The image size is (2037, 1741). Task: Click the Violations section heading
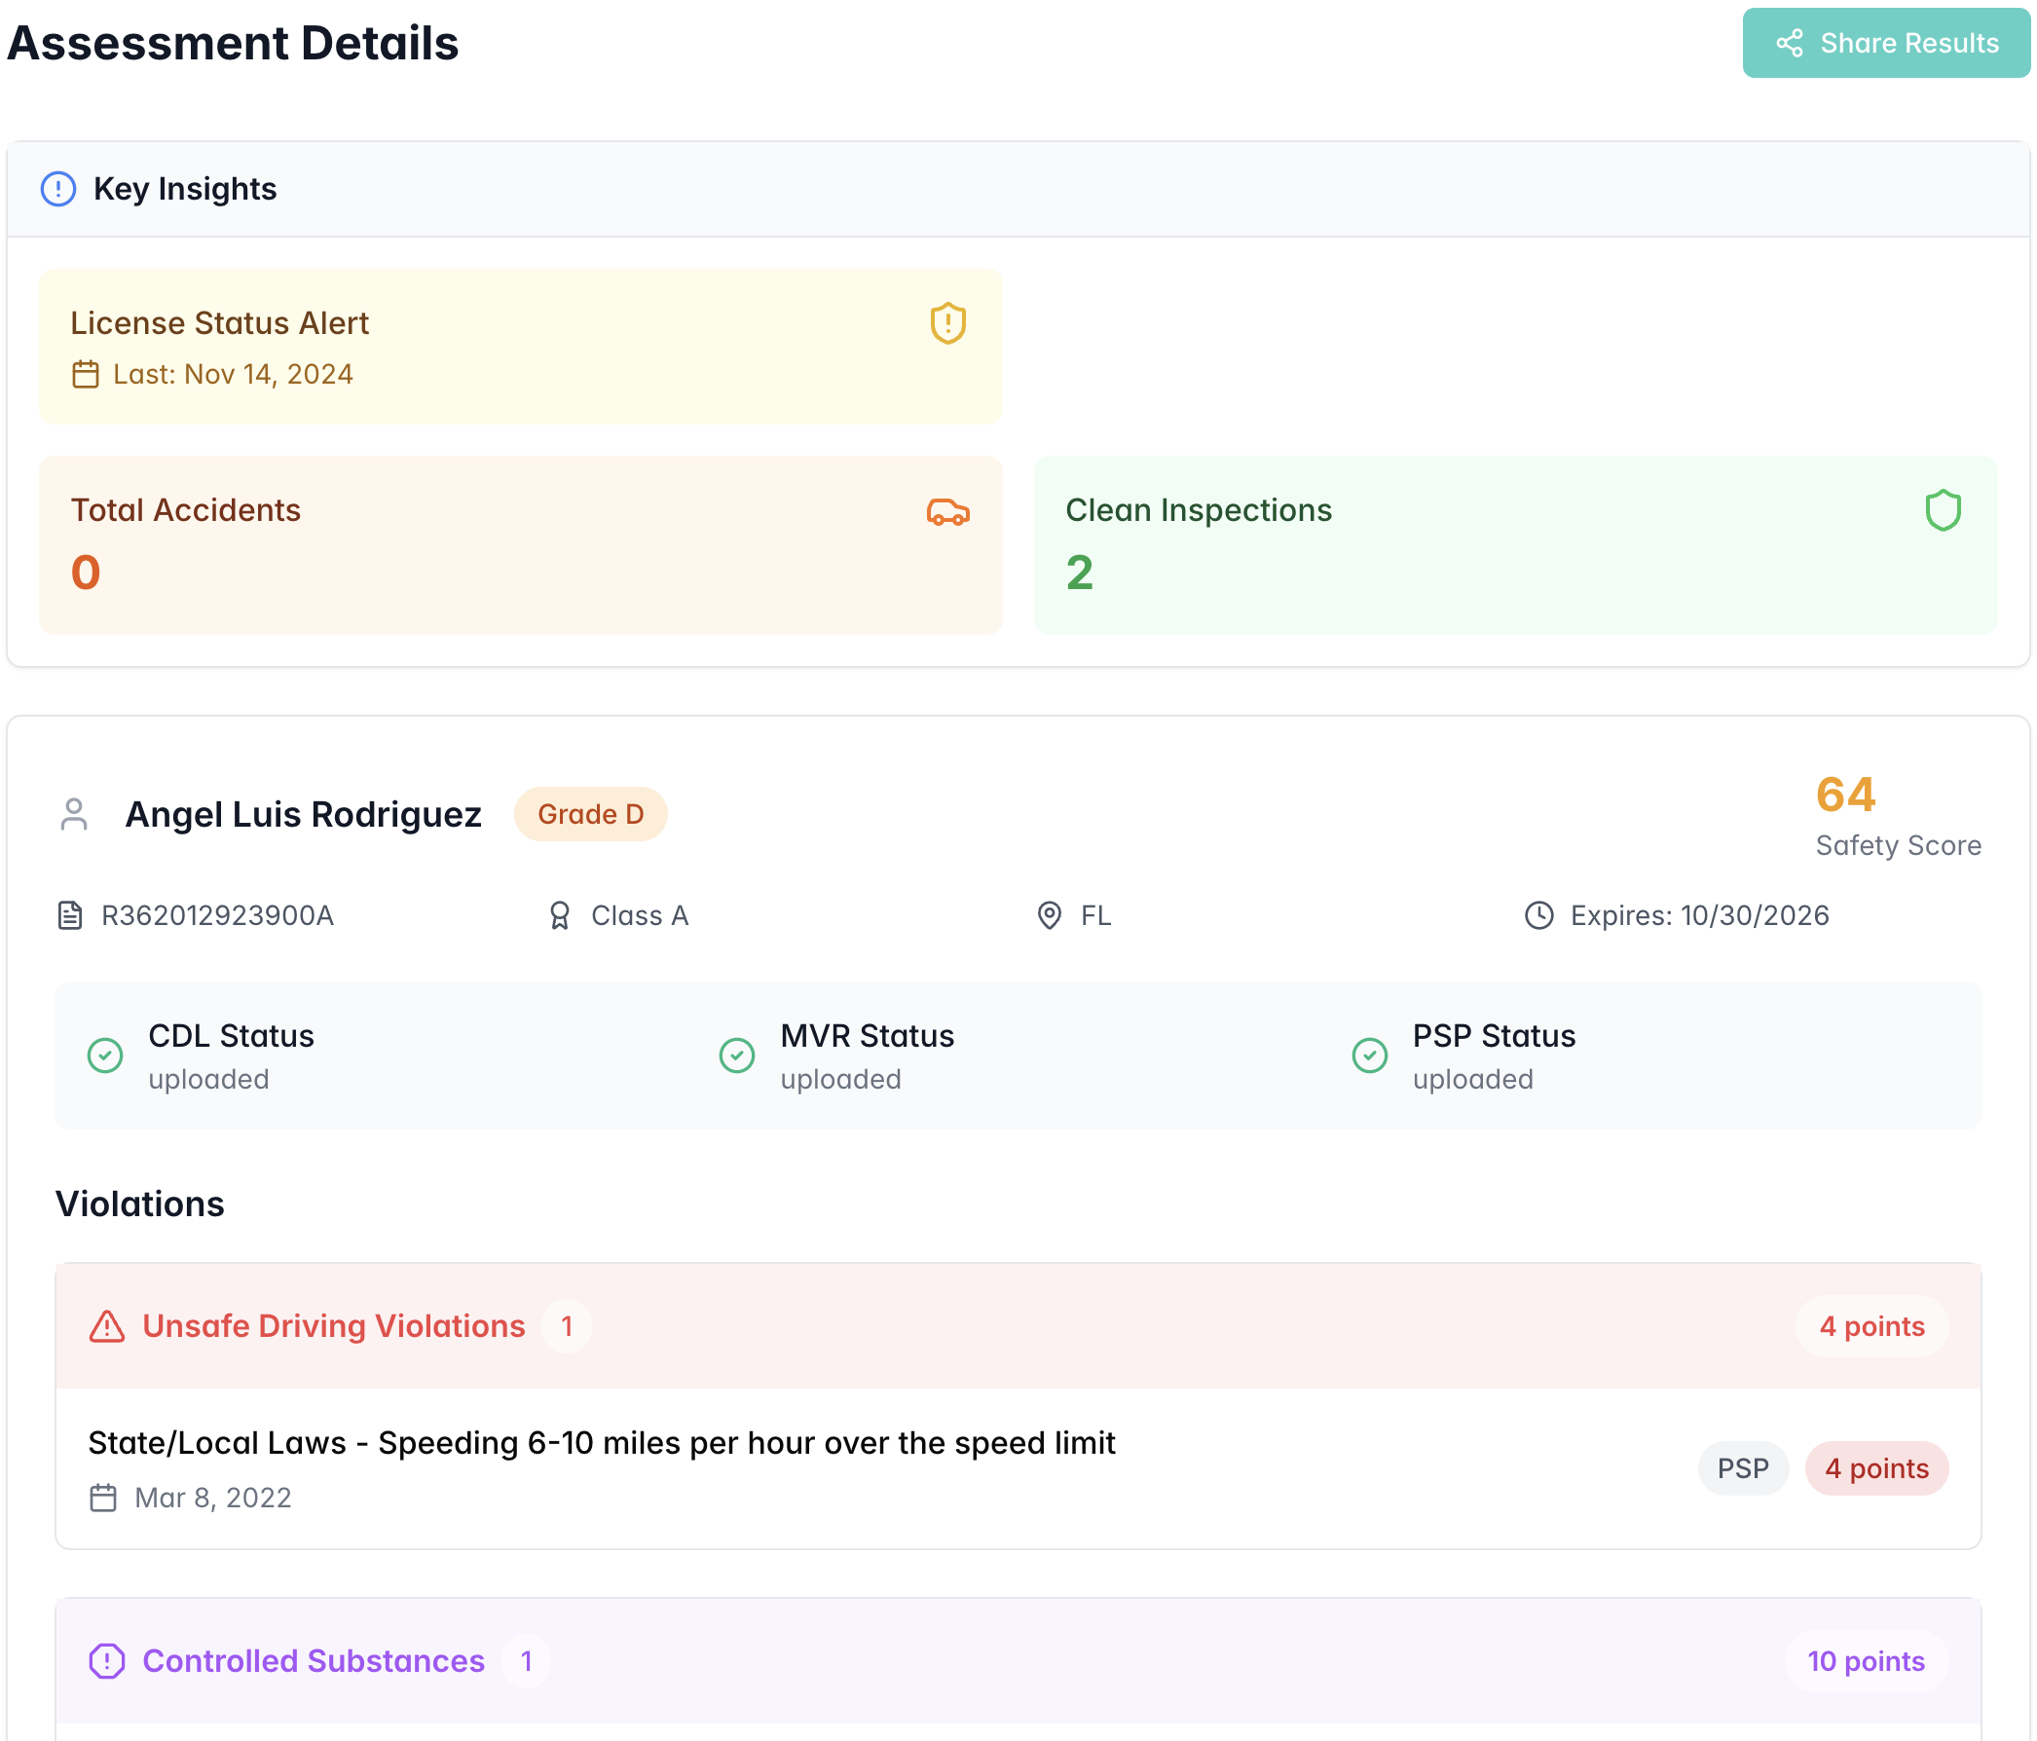[x=139, y=1204]
